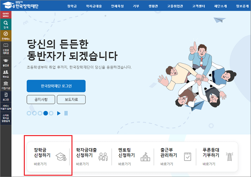Open the 인재육성 menu
The image size is (251, 177).
click(x=117, y=6)
